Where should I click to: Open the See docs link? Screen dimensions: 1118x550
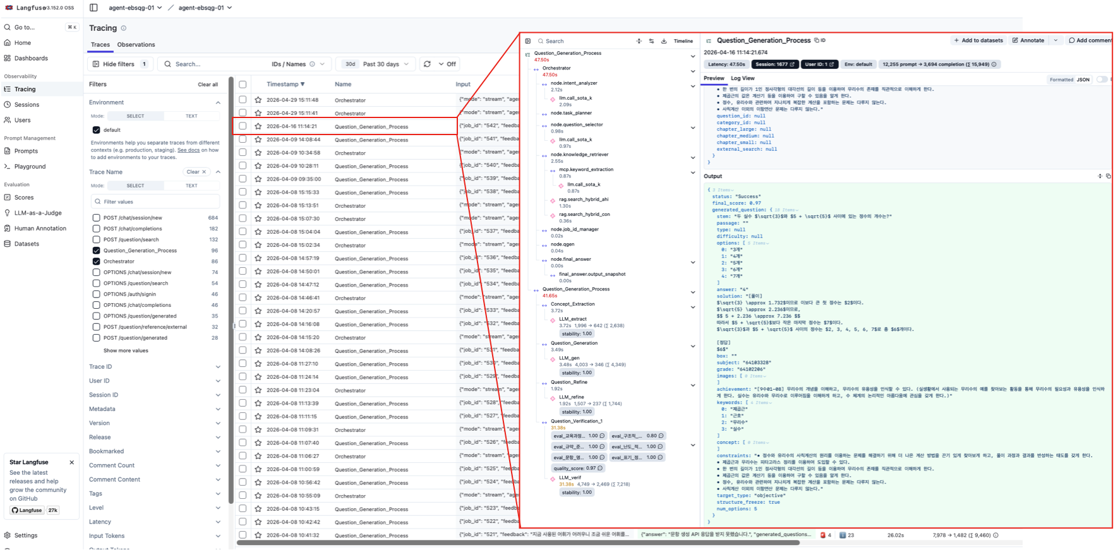click(x=188, y=150)
